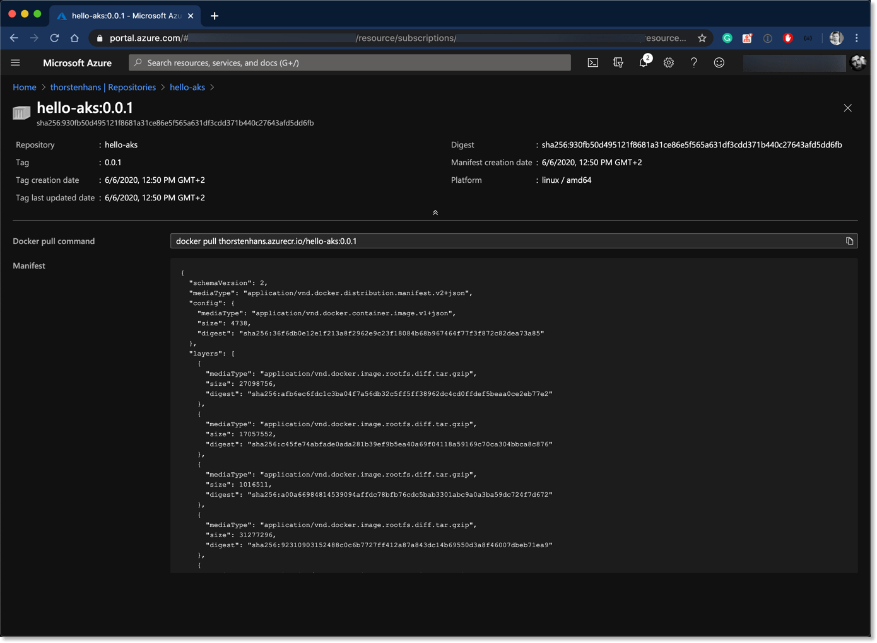This screenshot has height=643, width=877.
Task: Navigate to hello-aks breadcrumb
Action: click(187, 87)
